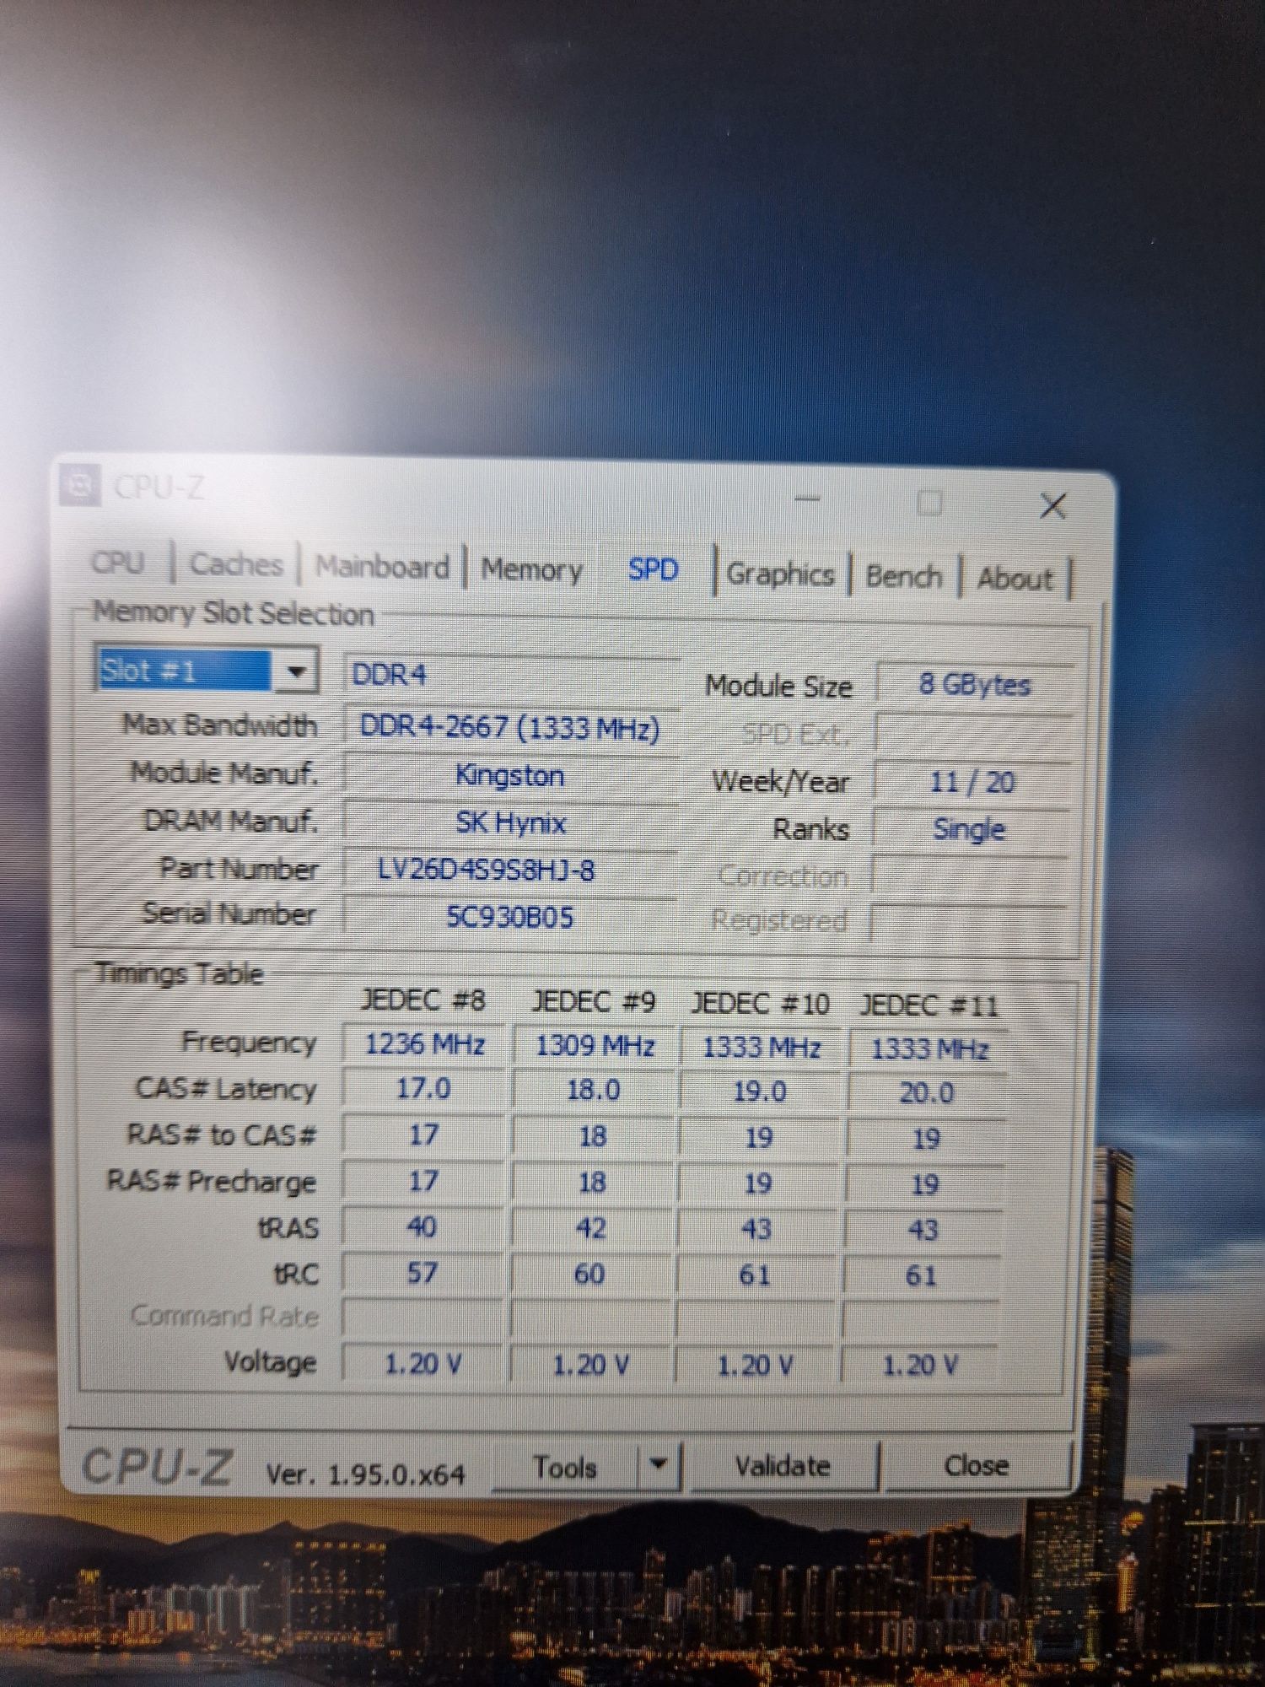Viewport: 1265px width, 1687px height.
Task: Click the tRAS value 40
Action: click(x=422, y=1226)
